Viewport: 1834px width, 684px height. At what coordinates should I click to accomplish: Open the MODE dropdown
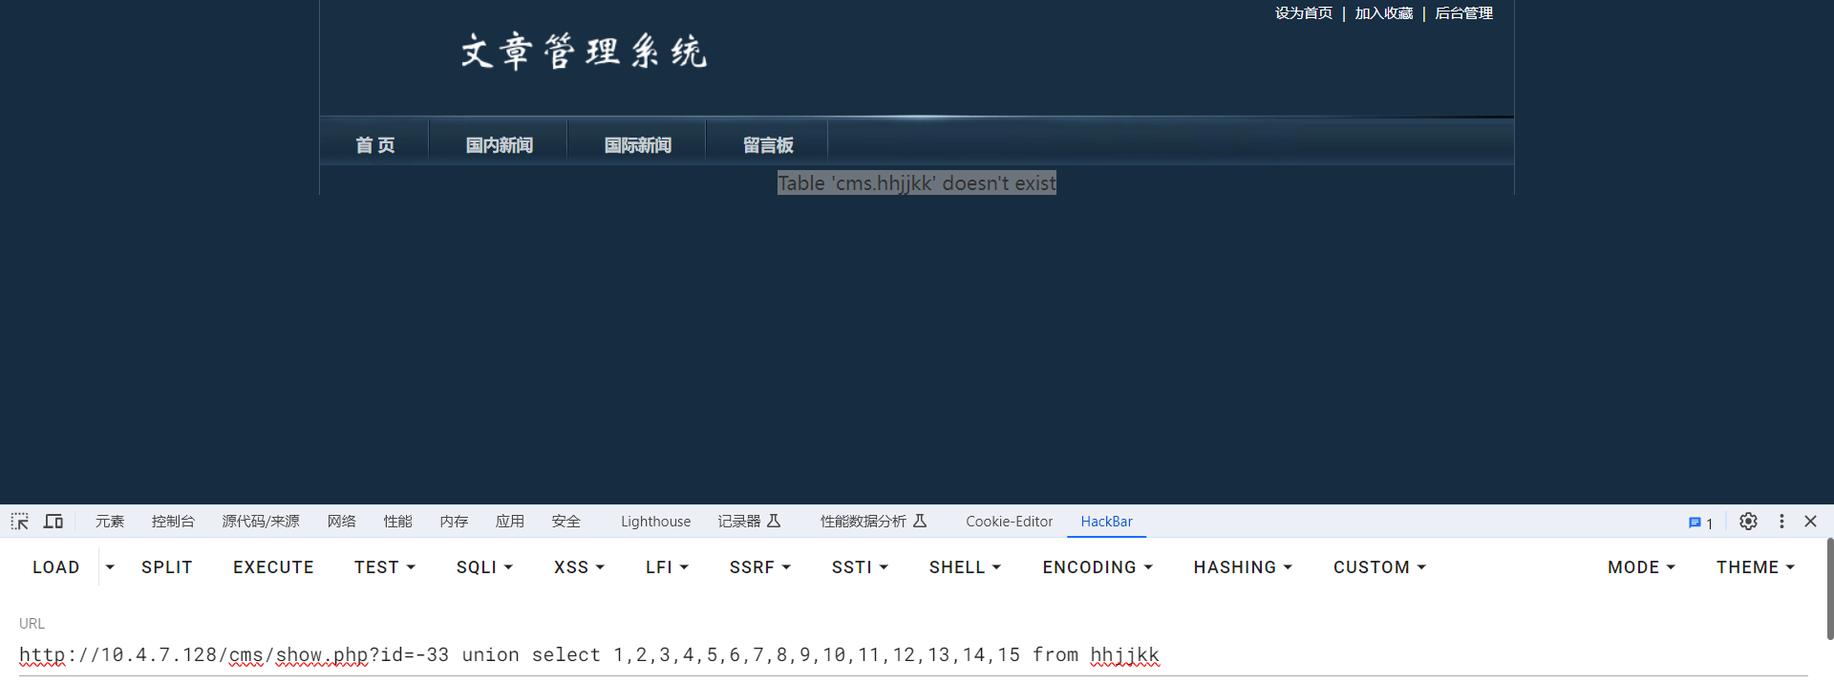pyautogui.click(x=1641, y=567)
